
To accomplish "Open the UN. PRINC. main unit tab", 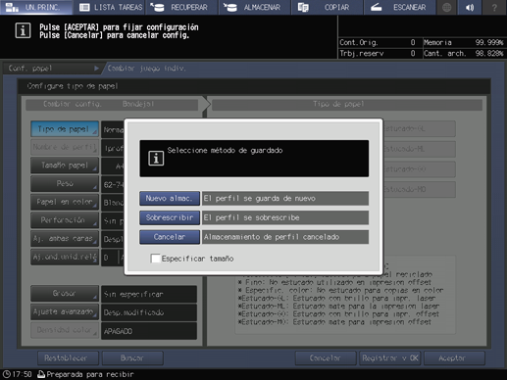I will 36,7.
